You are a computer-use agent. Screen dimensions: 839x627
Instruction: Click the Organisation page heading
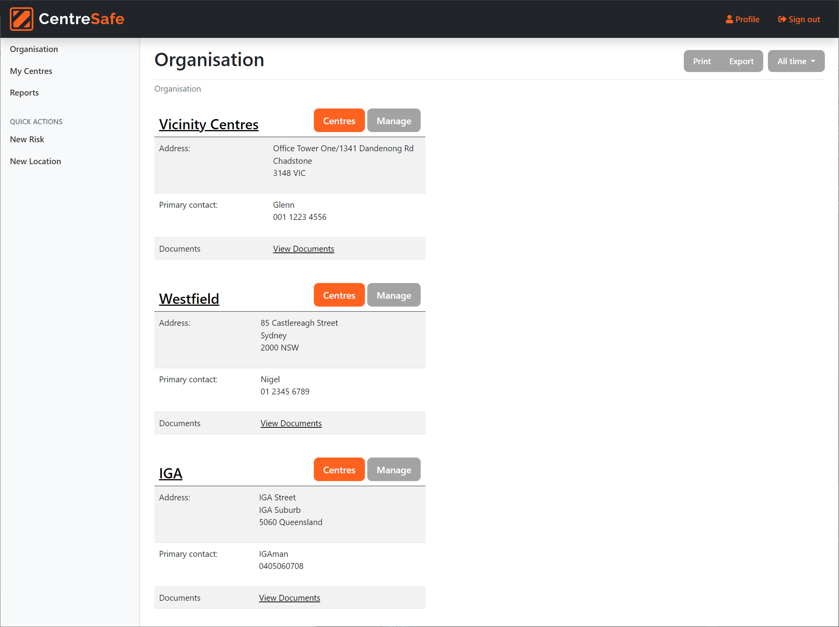pos(209,59)
